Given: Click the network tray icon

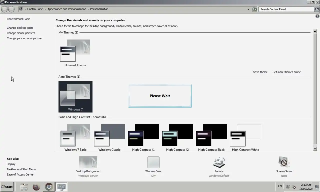Looking at the screenshot, I should [x=288, y=187].
